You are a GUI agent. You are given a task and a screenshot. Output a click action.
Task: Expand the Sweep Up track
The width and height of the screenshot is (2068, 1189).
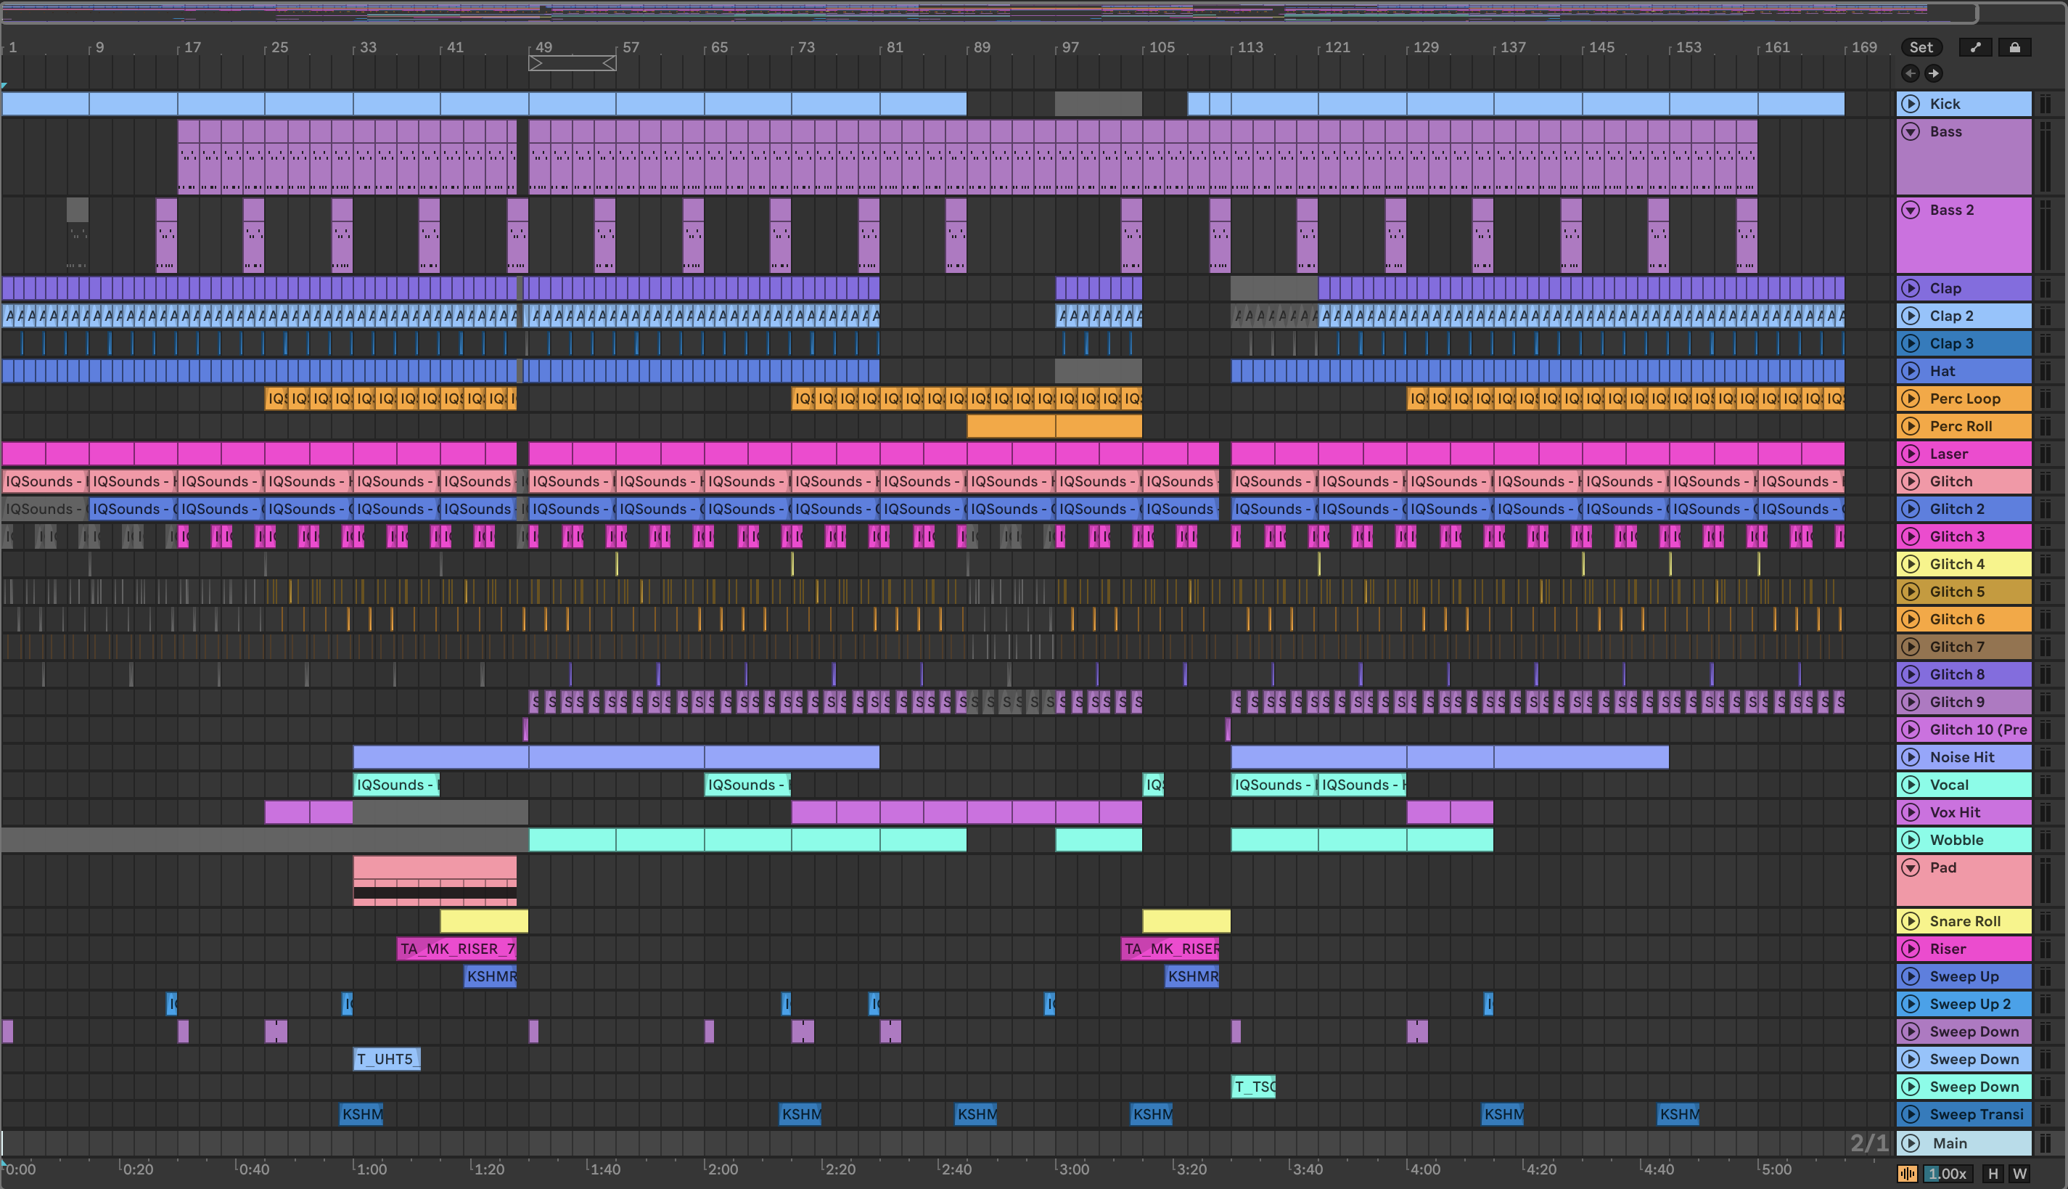[1911, 977]
